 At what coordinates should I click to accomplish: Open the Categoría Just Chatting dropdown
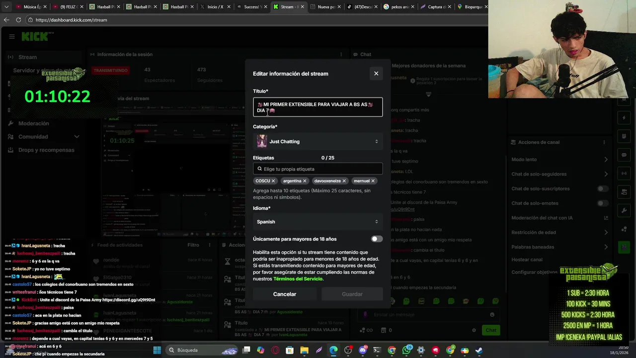318,142
